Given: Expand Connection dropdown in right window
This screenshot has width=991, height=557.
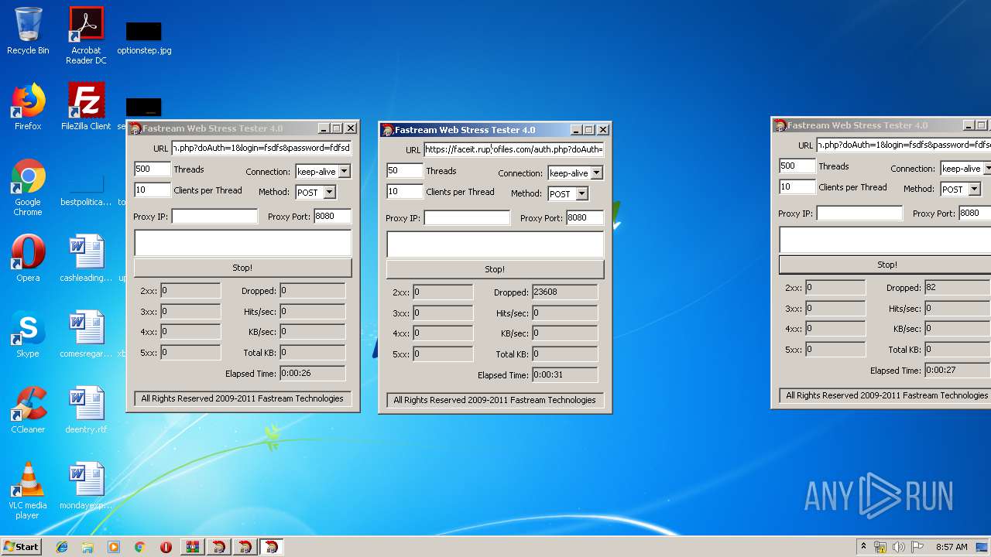Looking at the screenshot, I should point(988,169).
